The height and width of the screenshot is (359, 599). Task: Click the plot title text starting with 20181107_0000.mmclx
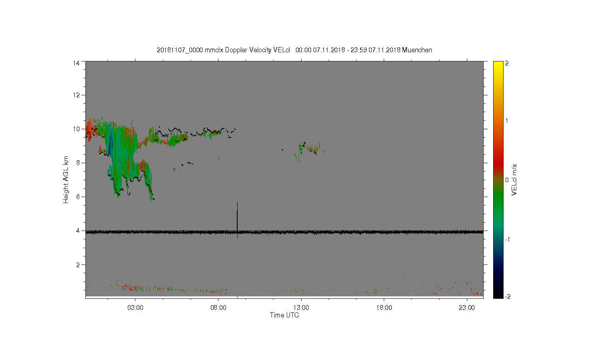pyautogui.click(x=294, y=50)
